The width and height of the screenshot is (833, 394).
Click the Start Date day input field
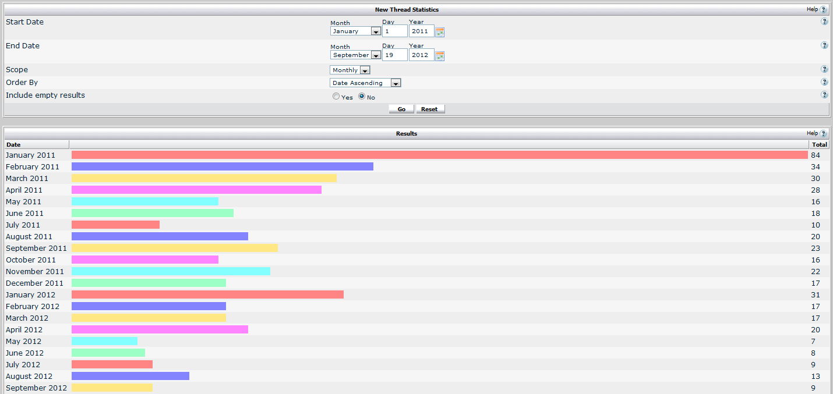(x=394, y=31)
